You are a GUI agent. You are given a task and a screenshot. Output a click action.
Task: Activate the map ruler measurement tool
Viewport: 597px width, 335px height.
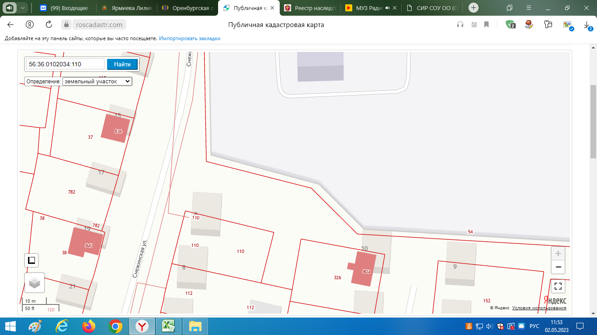coord(31,260)
